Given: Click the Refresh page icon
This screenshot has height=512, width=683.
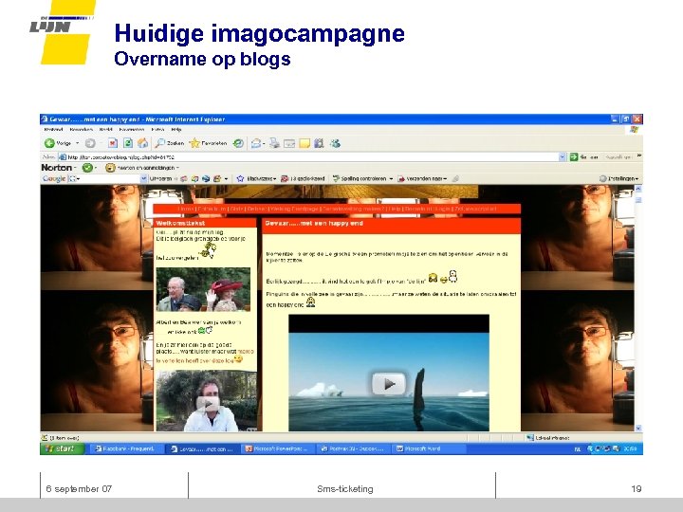Looking at the screenshot, I should tap(128, 143).
